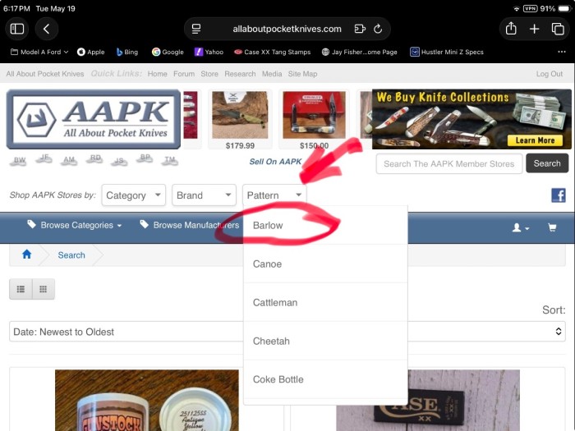Image resolution: width=575 pixels, height=431 pixels.
Task: Open the BW member store badge
Action: [19, 161]
